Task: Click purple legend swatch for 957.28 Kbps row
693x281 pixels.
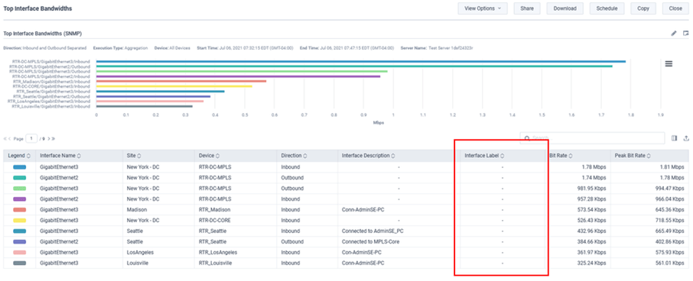Action: (x=19, y=199)
